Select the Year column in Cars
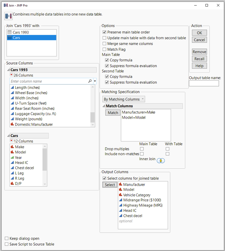This screenshot has height=251, width=225. (x=18, y=158)
